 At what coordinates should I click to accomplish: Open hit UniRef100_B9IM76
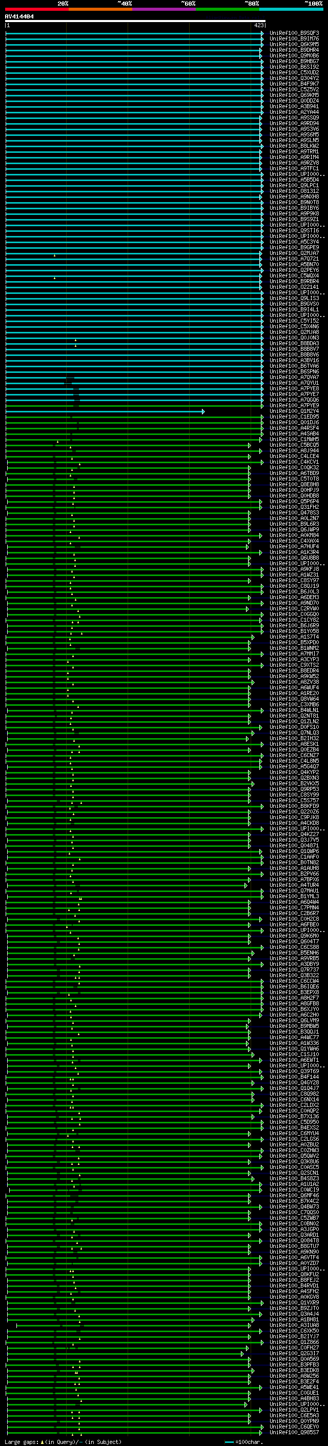tap(294, 39)
